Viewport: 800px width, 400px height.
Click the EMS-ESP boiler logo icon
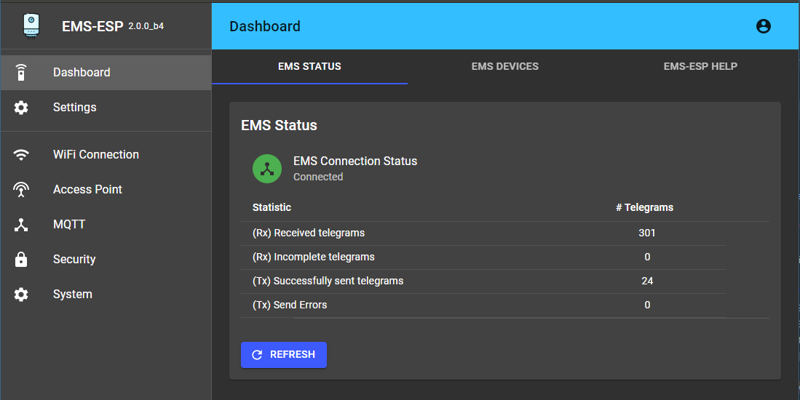pos(31,25)
